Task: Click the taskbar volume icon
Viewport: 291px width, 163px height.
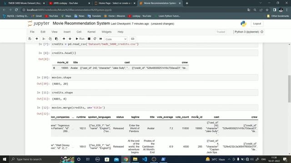Action: pyautogui.click(x=252, y=159)
